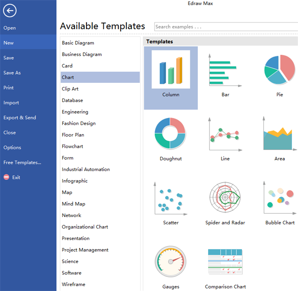Click into the Search examples field
Viewport: 298px width, 291px height.
[226, 27]
